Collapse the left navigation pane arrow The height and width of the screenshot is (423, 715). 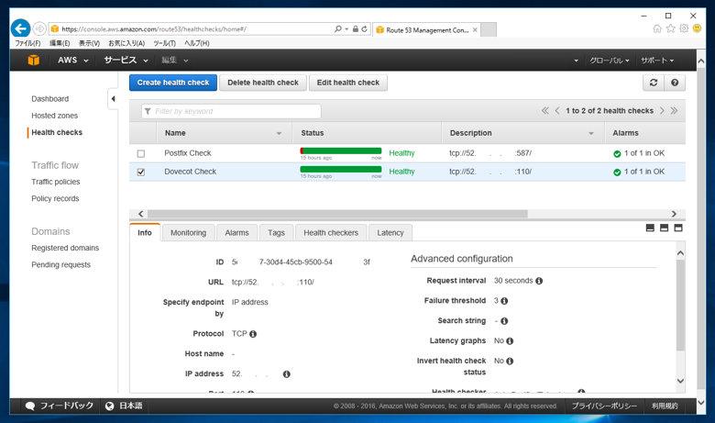tap(113, 98)
